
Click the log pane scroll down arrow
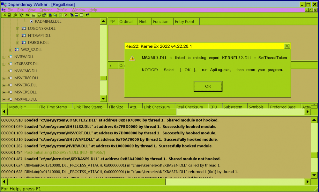(x=314, y=175)
